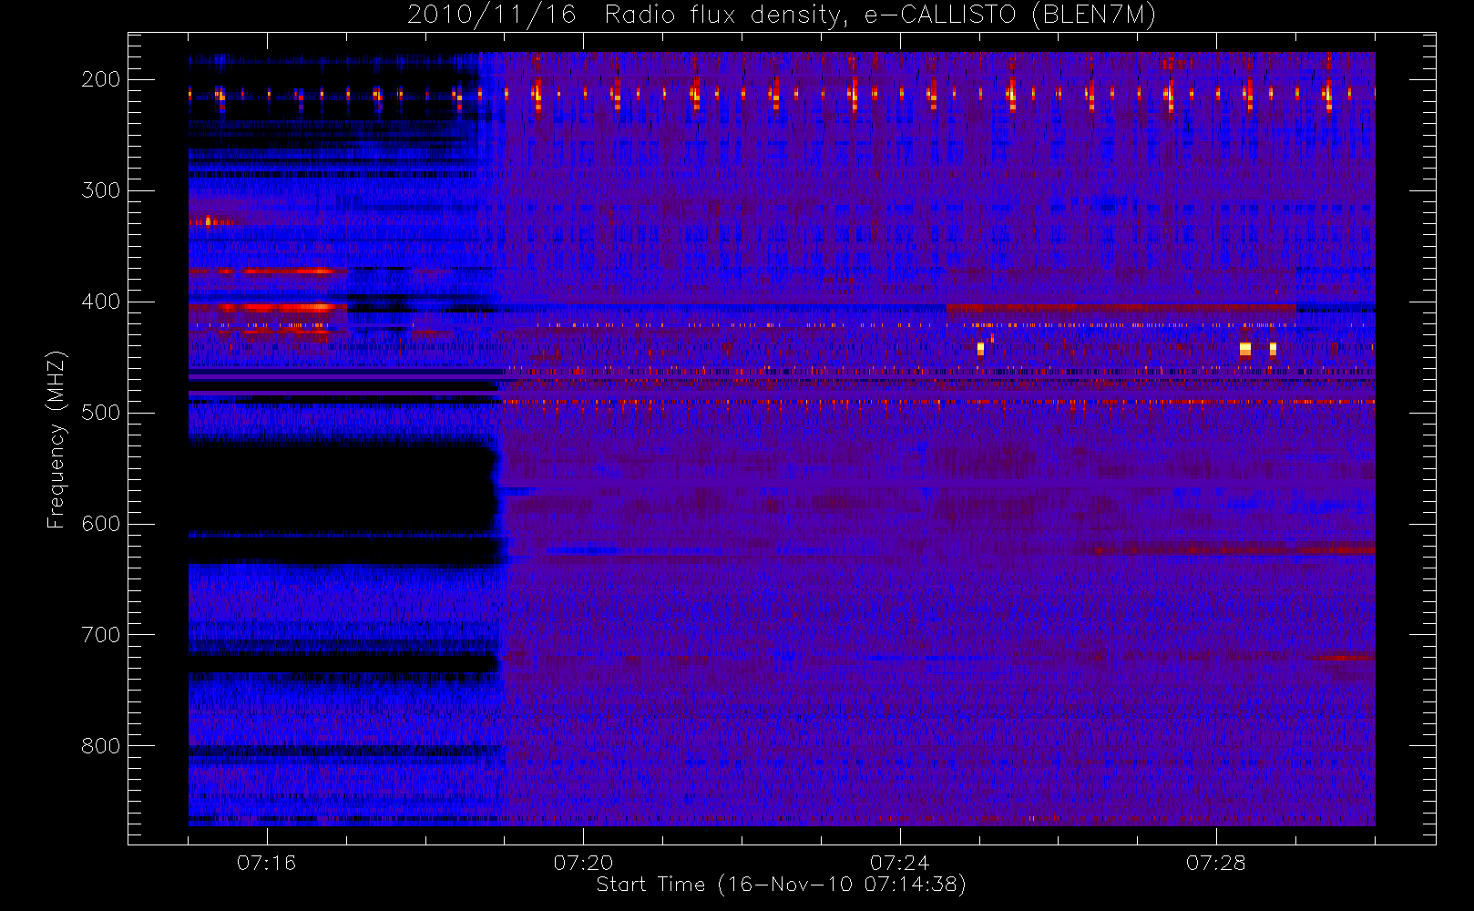Click the 'Start Time (16-Nov-10 07:14:38)' axis label
The height and width of the screenshot is (911, 1474).
[781, 885]
